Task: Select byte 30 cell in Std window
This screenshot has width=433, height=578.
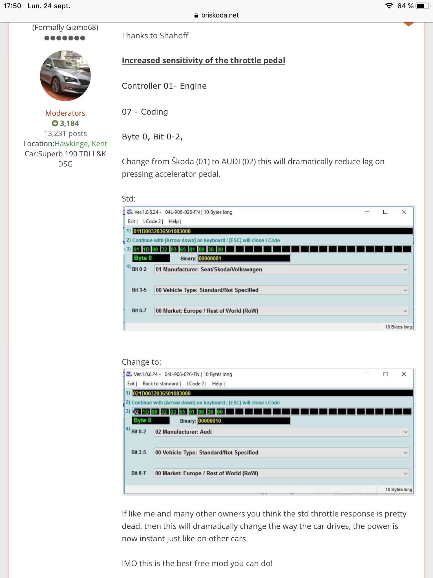Action: tap(211, 249)
